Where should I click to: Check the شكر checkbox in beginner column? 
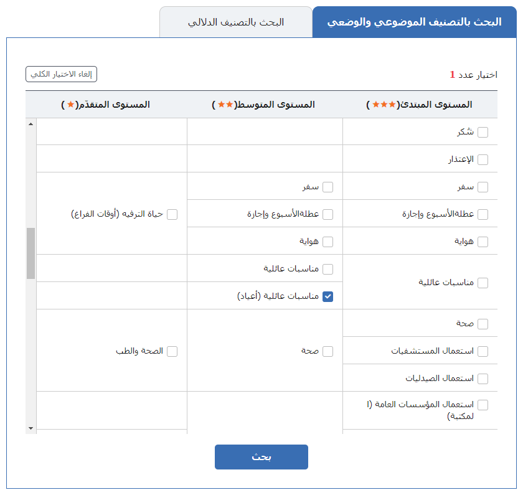(x=483, y=132)
